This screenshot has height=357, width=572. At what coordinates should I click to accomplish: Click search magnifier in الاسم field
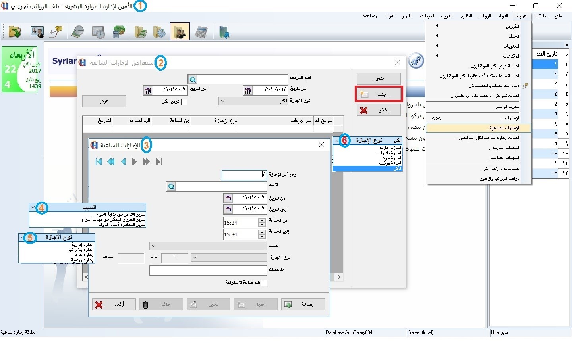(171, 186)
